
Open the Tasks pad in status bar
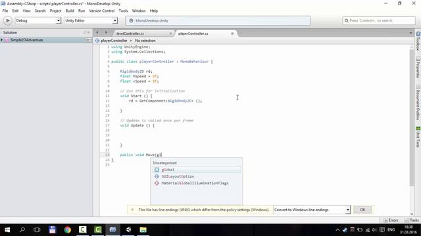[x=412, y=220]
